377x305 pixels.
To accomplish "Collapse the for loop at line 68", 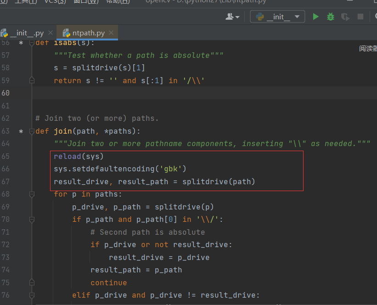I will [32, 194].
